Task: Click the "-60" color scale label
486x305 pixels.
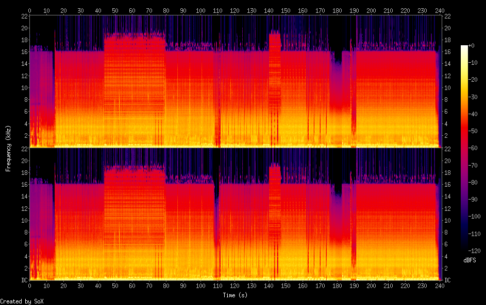Action: 473,148
